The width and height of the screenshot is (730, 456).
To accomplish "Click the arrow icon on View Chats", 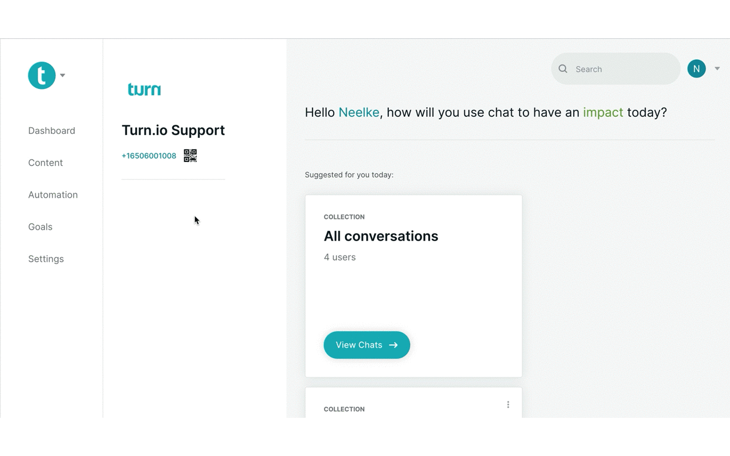I will [394, 345].
